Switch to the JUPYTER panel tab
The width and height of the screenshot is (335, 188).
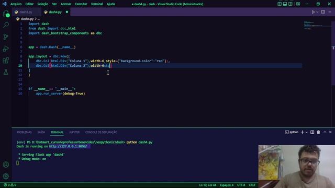pyautogui.click(x=74, y=132)
